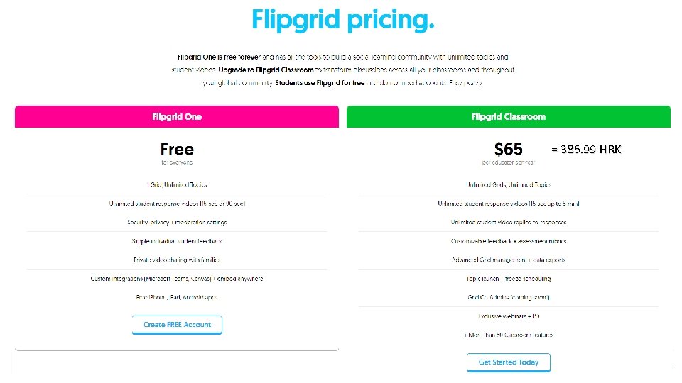
Task: Click 'Unlimited Grids, Unlimited Topics' feature row
Action: click(509, 184)
